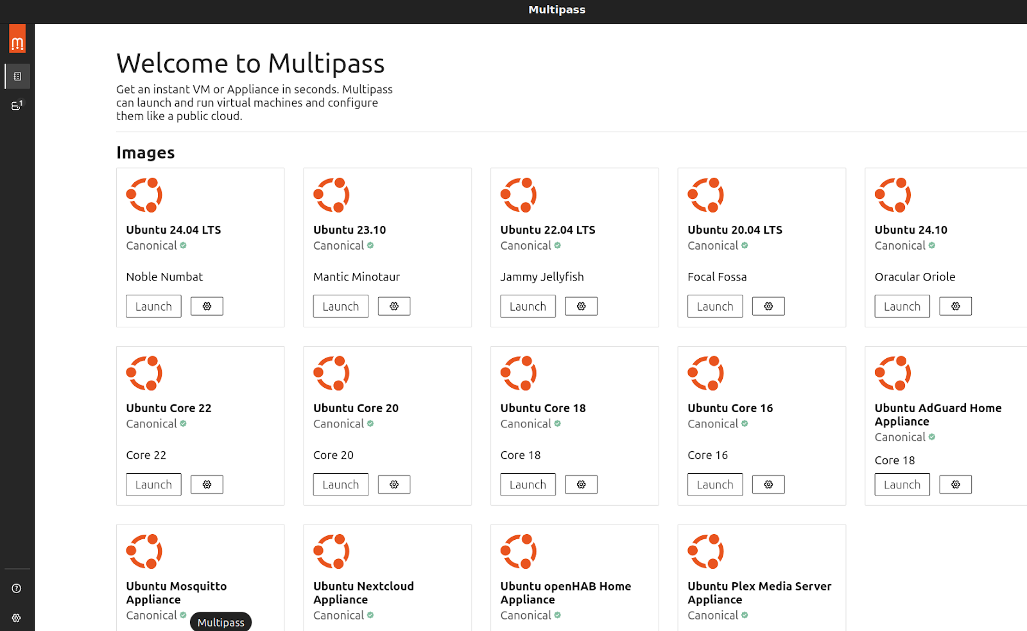Open the Settings gear in sidebar

tap(17, 618)
